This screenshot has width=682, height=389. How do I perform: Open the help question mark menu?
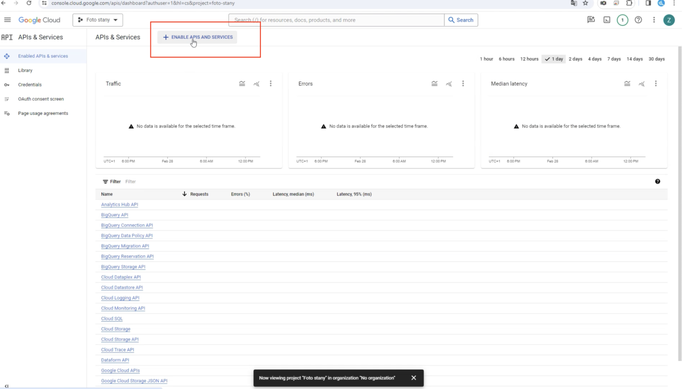(x=638, y=20)
